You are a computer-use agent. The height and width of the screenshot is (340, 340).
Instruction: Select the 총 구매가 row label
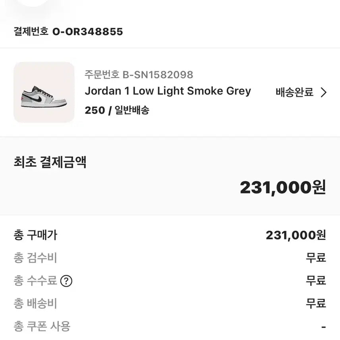35,235
